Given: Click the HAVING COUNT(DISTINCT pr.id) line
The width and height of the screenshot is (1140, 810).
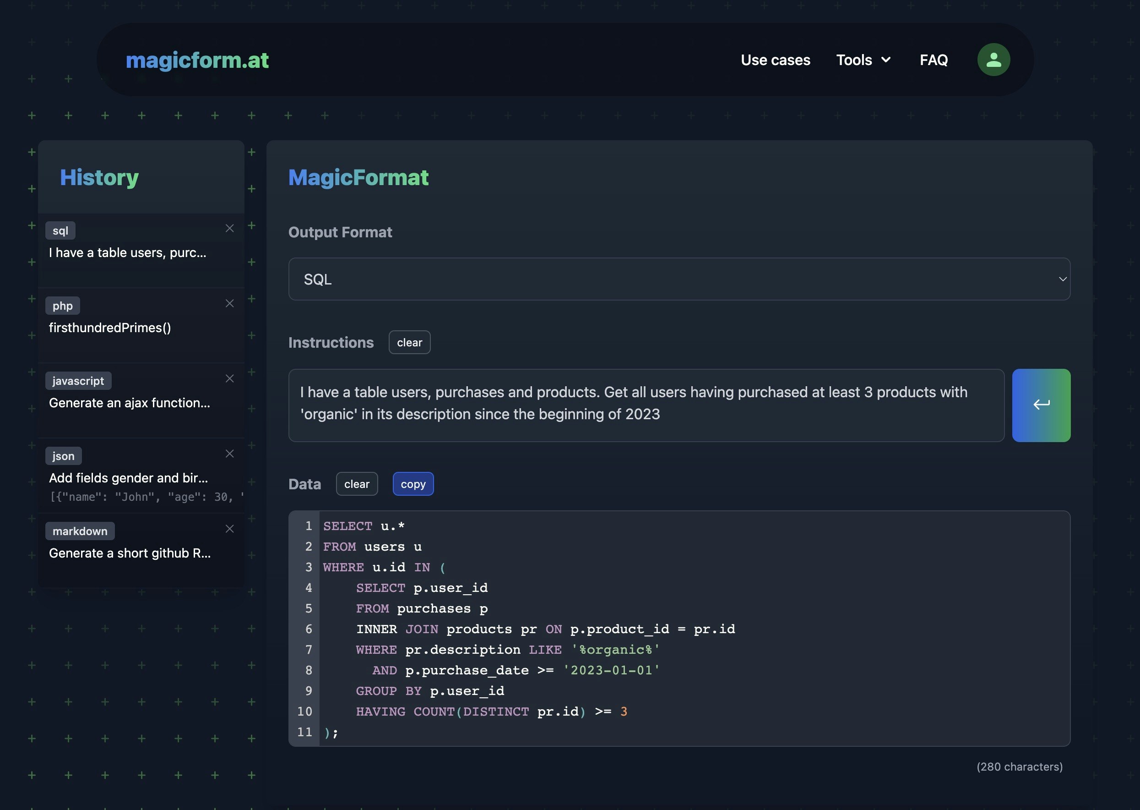Looking at the screenshot, I should 492,712.
